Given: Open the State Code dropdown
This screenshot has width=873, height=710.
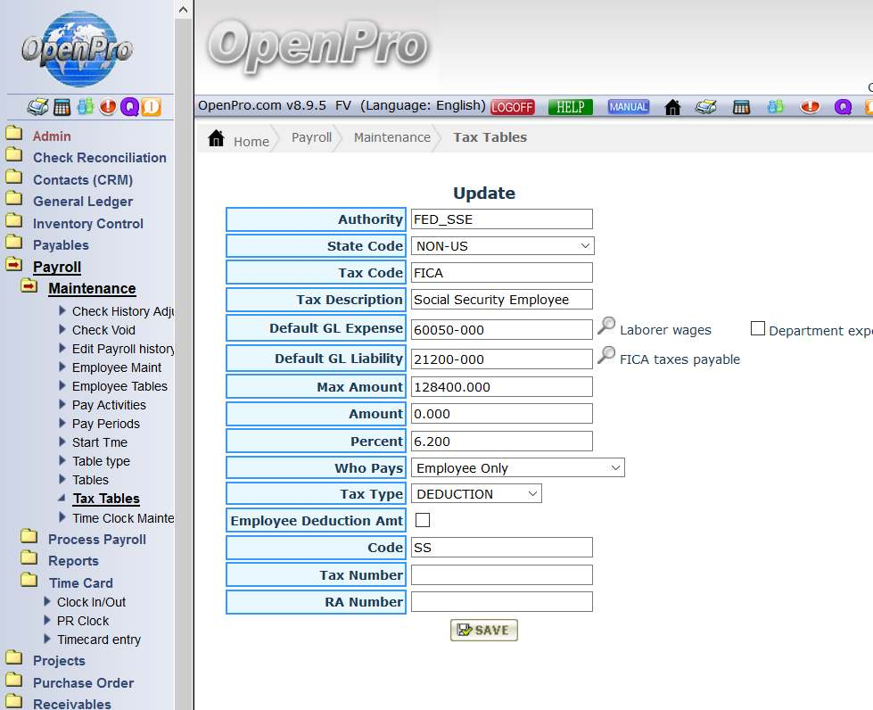Looking at the screenshot, I should click(x=502, y=246).
